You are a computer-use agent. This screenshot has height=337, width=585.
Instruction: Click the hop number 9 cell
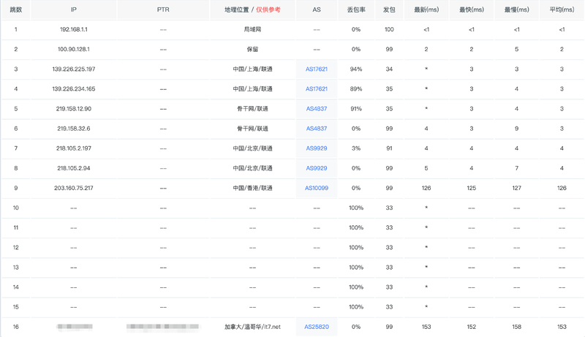pyautogui.click(x=15, y=188)
